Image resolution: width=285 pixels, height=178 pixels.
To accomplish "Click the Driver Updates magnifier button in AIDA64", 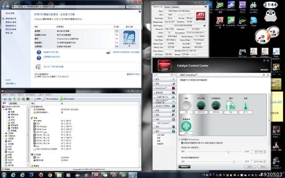I will click(50, 99).
